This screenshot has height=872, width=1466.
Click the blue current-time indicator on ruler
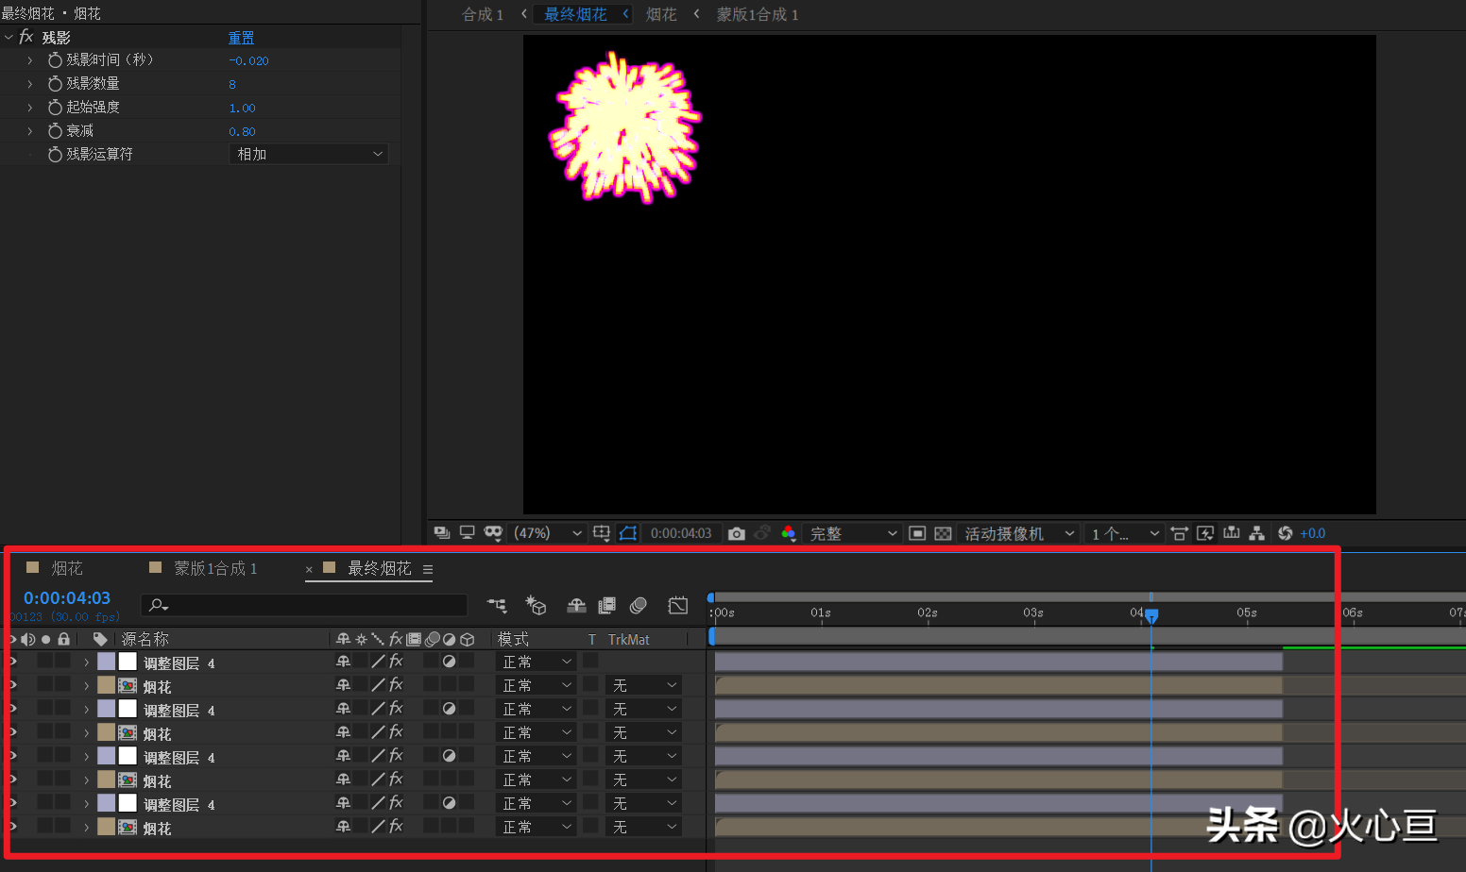click(x=1151, y=615)
